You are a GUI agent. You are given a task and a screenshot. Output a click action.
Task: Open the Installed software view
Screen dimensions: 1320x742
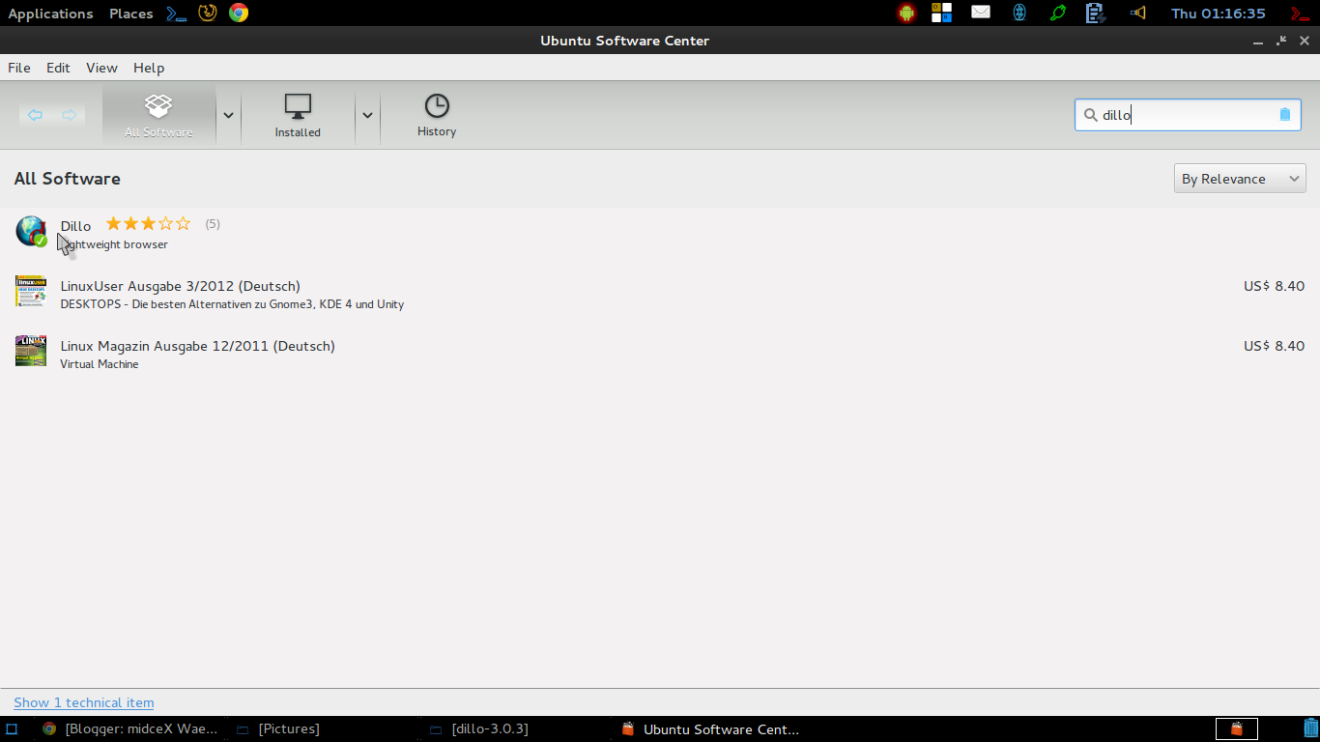point(298,115)
